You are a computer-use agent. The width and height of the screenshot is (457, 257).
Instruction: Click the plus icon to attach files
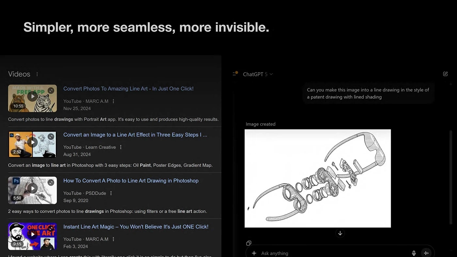[254, 253]
